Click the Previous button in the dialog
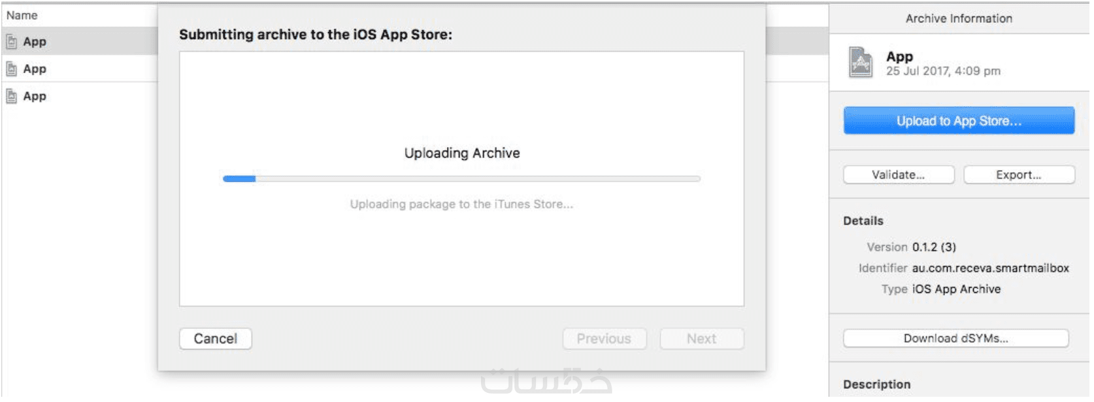The width and height of the screenshot is (1094, 402). 604,339
